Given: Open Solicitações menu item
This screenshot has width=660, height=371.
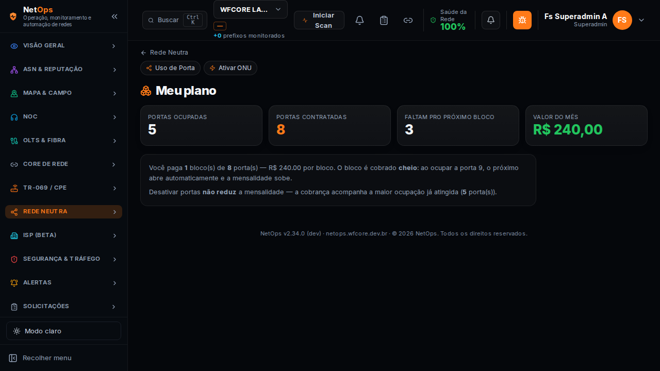Looking at the screenshot, I should [63, 307].
